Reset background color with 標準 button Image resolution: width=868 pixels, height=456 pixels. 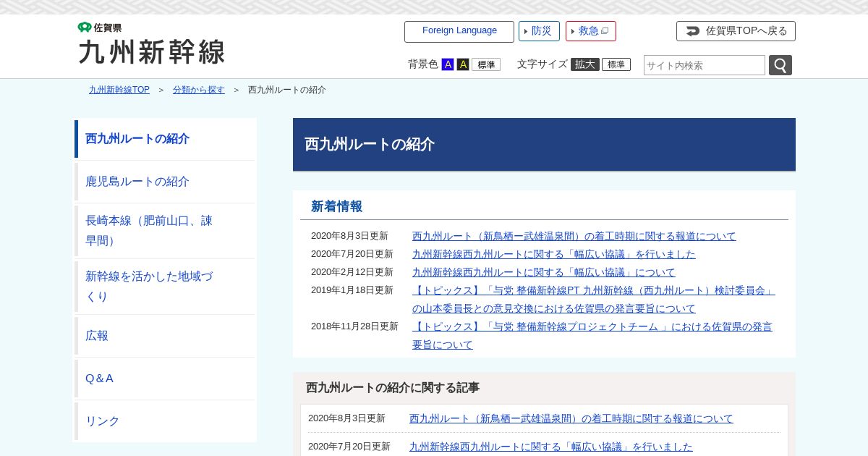[486, 64]
